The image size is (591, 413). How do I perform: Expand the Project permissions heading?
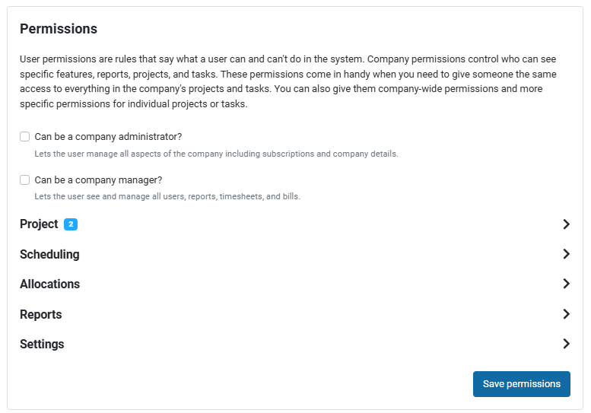[x=39, y=224]
